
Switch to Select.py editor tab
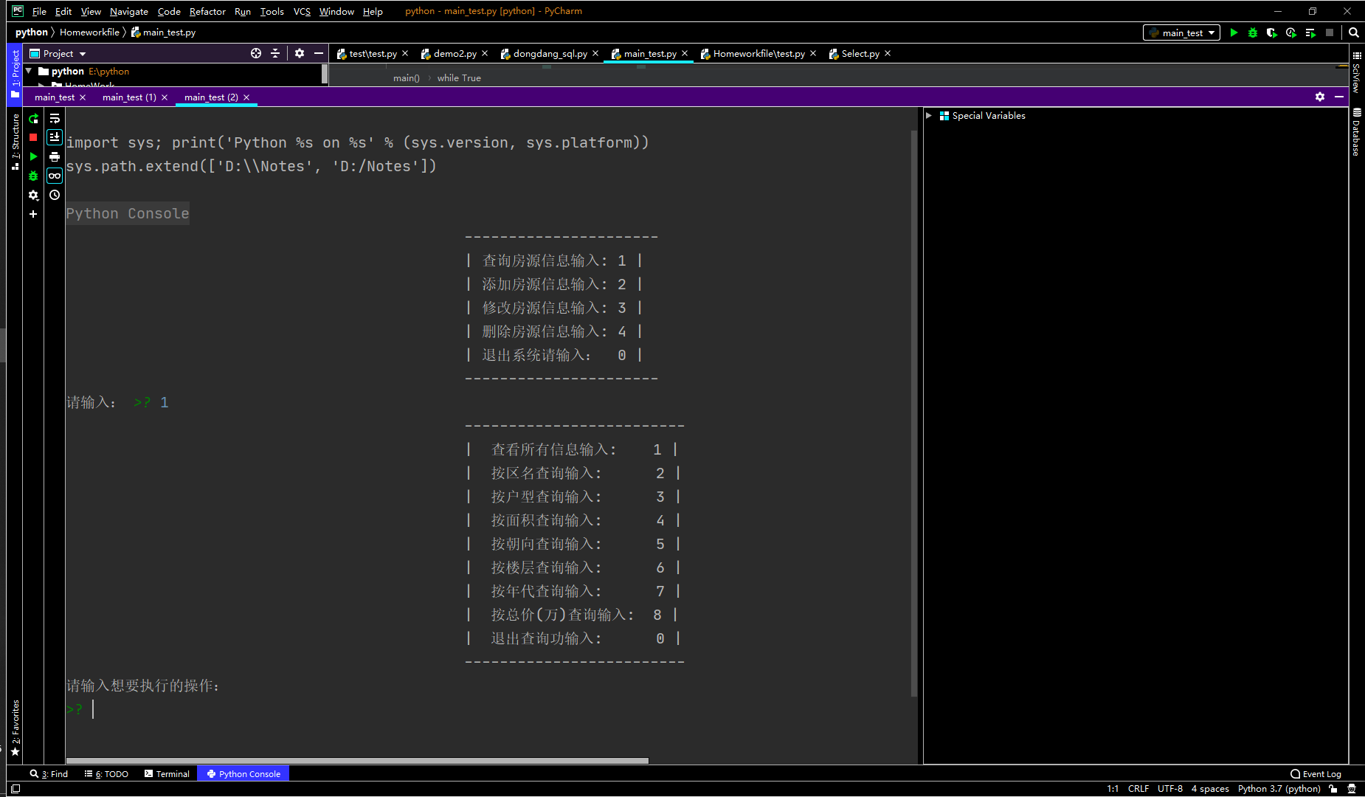[x=860, y=53]
